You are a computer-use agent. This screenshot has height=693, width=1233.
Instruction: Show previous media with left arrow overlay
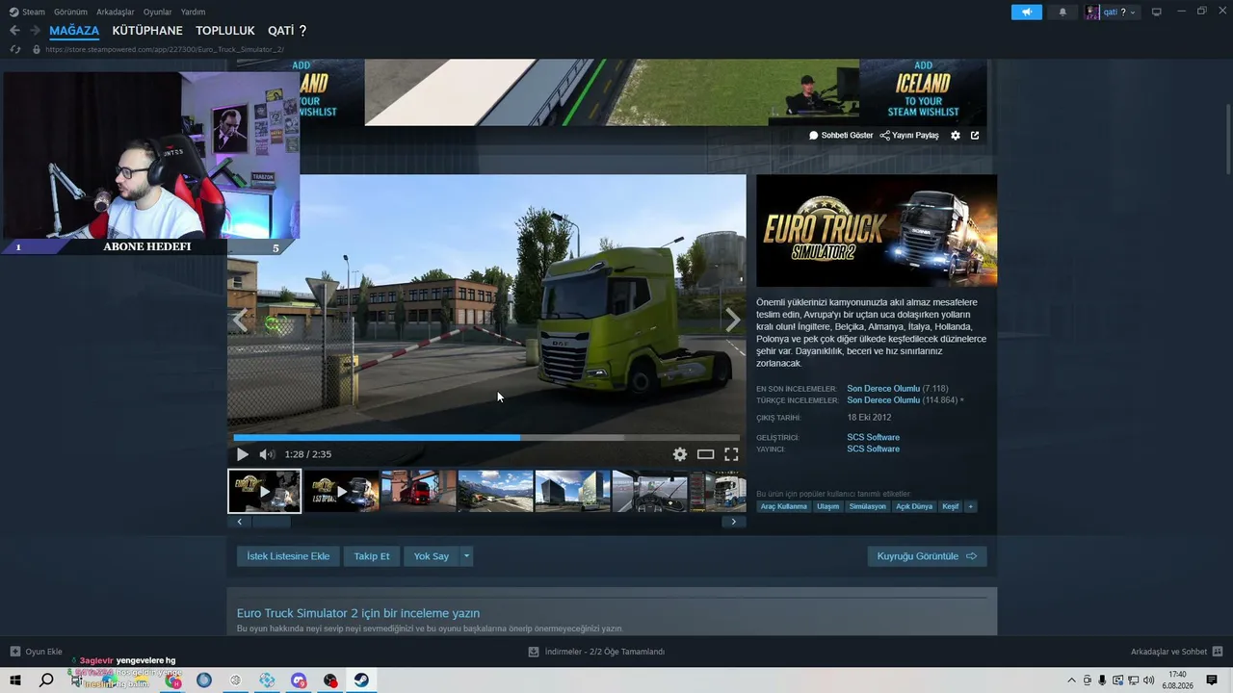pos(241,321)
